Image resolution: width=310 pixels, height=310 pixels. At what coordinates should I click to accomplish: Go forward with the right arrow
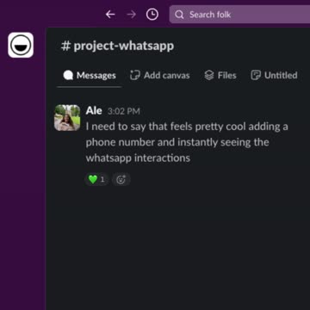[x=131, y=15]
